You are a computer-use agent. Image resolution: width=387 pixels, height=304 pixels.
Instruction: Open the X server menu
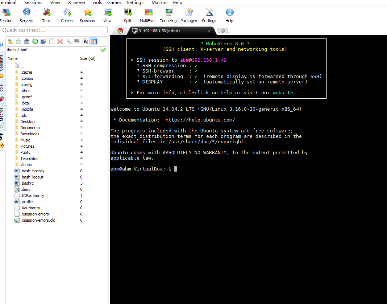(x=77, y=3)
